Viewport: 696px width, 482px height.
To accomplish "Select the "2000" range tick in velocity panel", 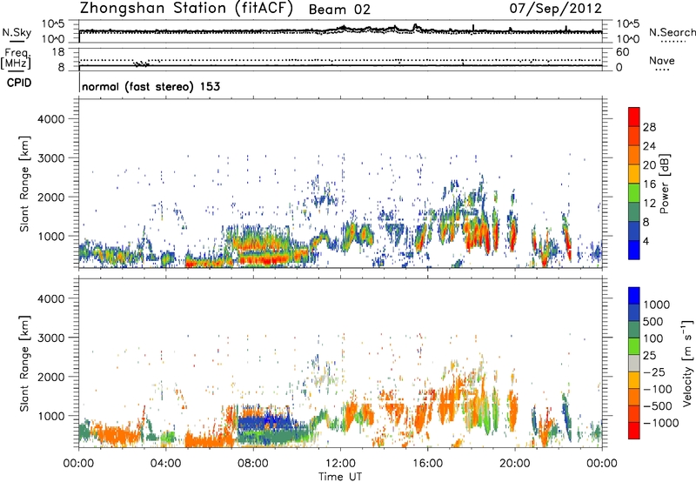I will (x=51, y=377).
